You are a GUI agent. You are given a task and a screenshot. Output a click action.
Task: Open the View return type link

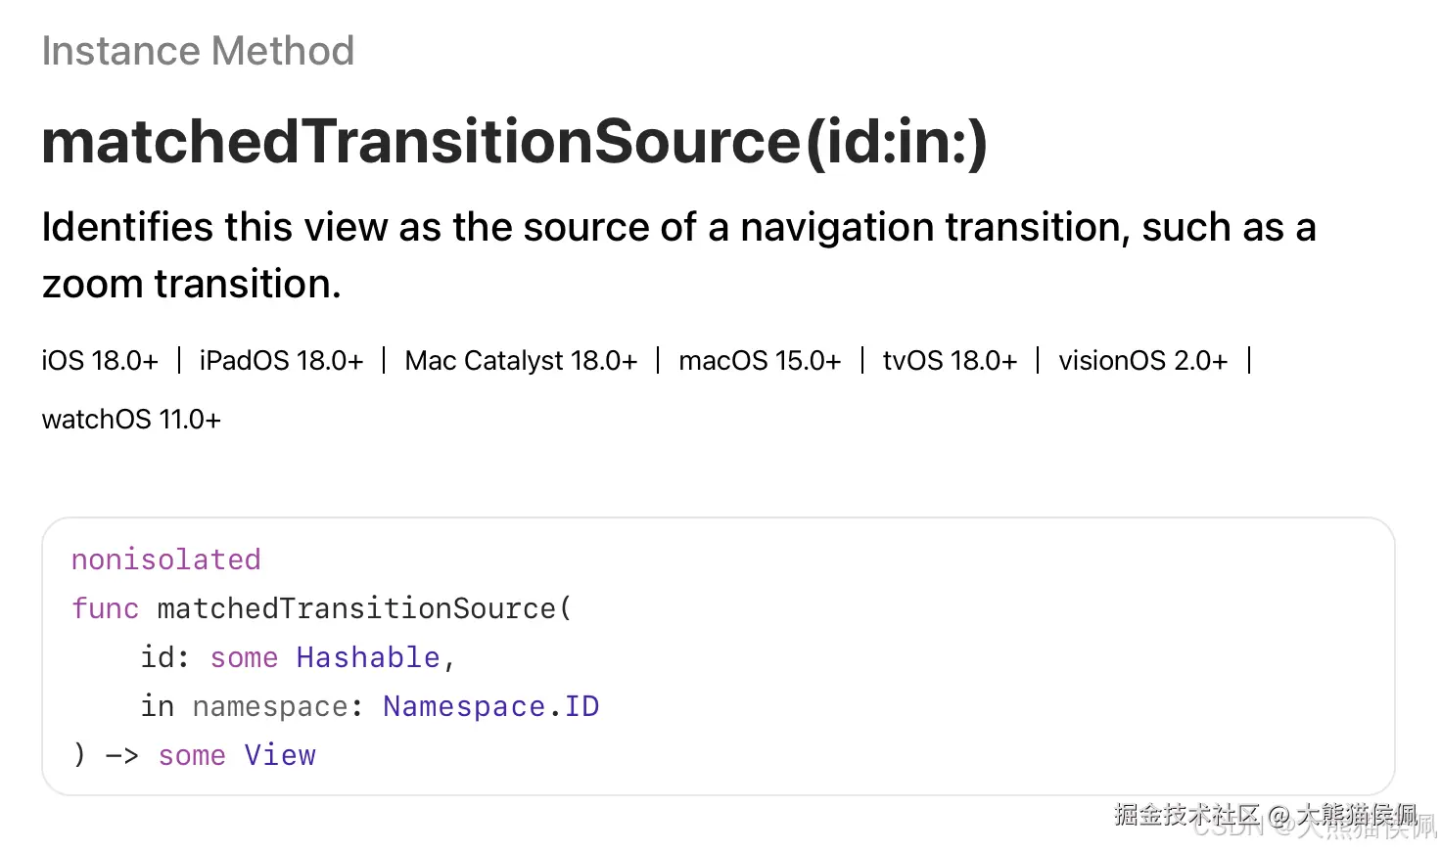[x=280, y=755]
